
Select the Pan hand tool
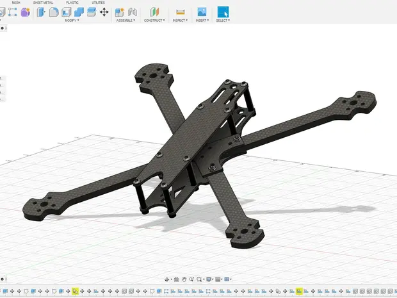point(184,279)
